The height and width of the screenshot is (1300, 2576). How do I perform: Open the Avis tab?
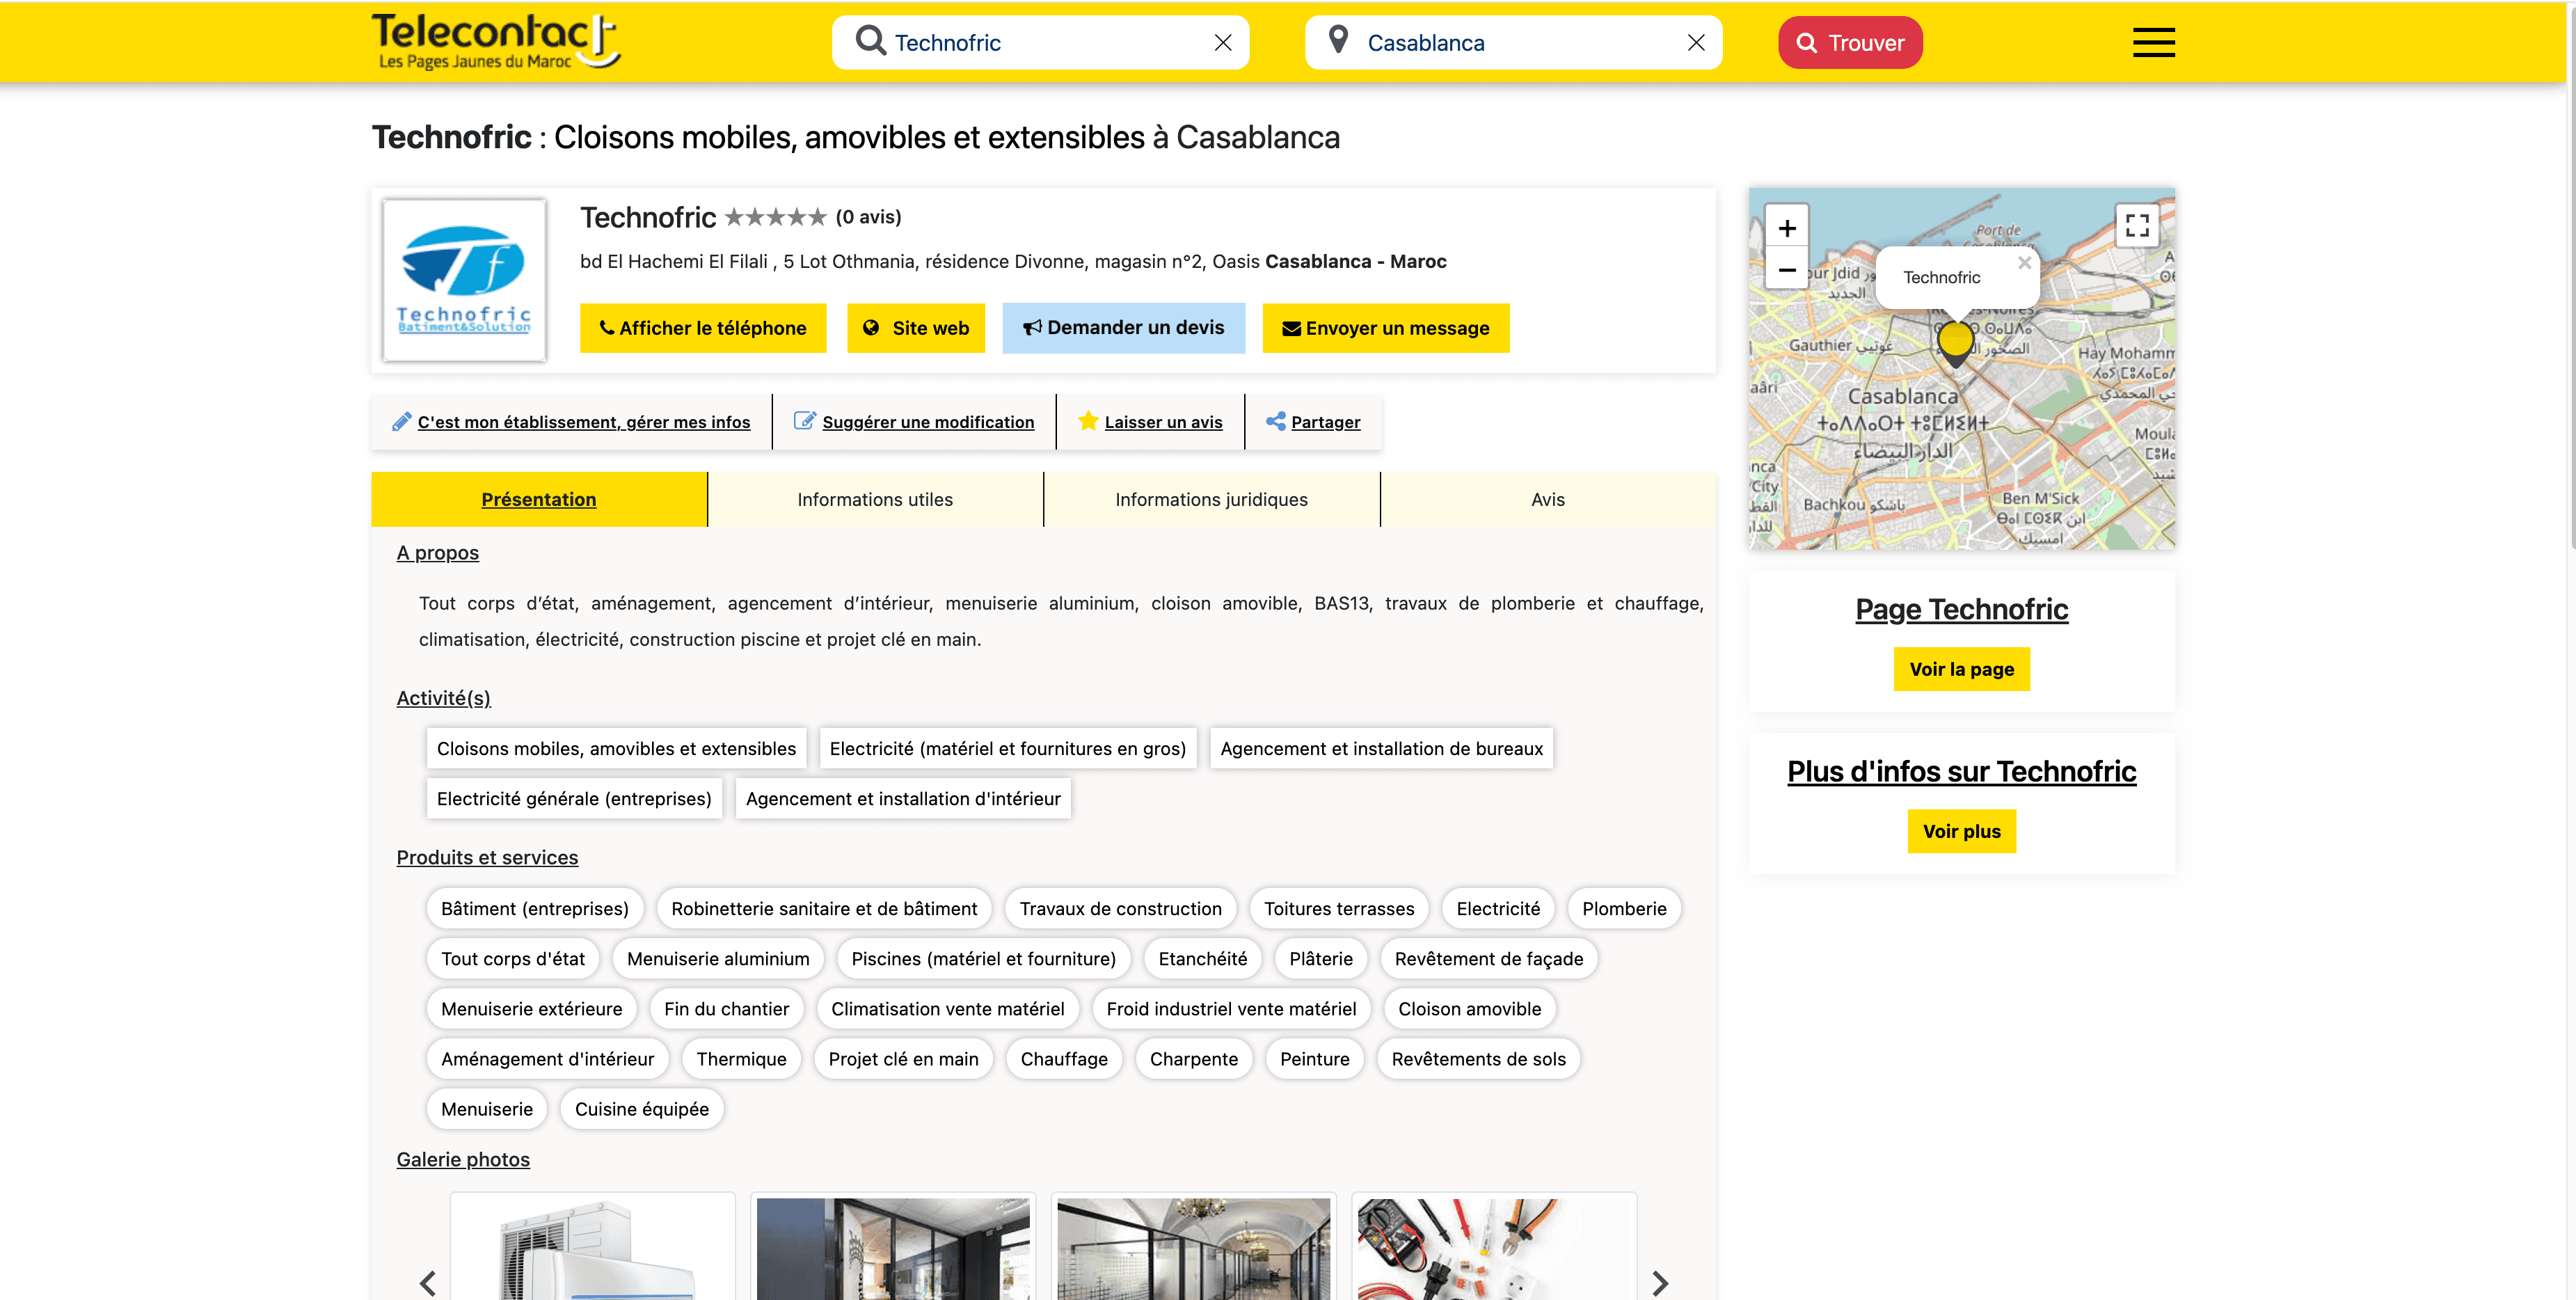(x=1547, y=499)
